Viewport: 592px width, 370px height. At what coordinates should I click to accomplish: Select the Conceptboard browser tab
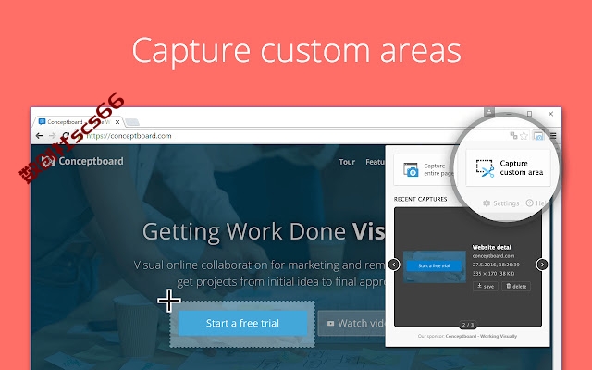coord(79,121)
